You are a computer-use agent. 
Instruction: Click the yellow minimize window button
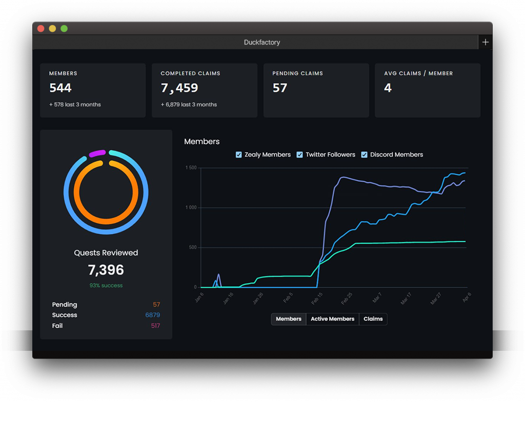[52, 29]
